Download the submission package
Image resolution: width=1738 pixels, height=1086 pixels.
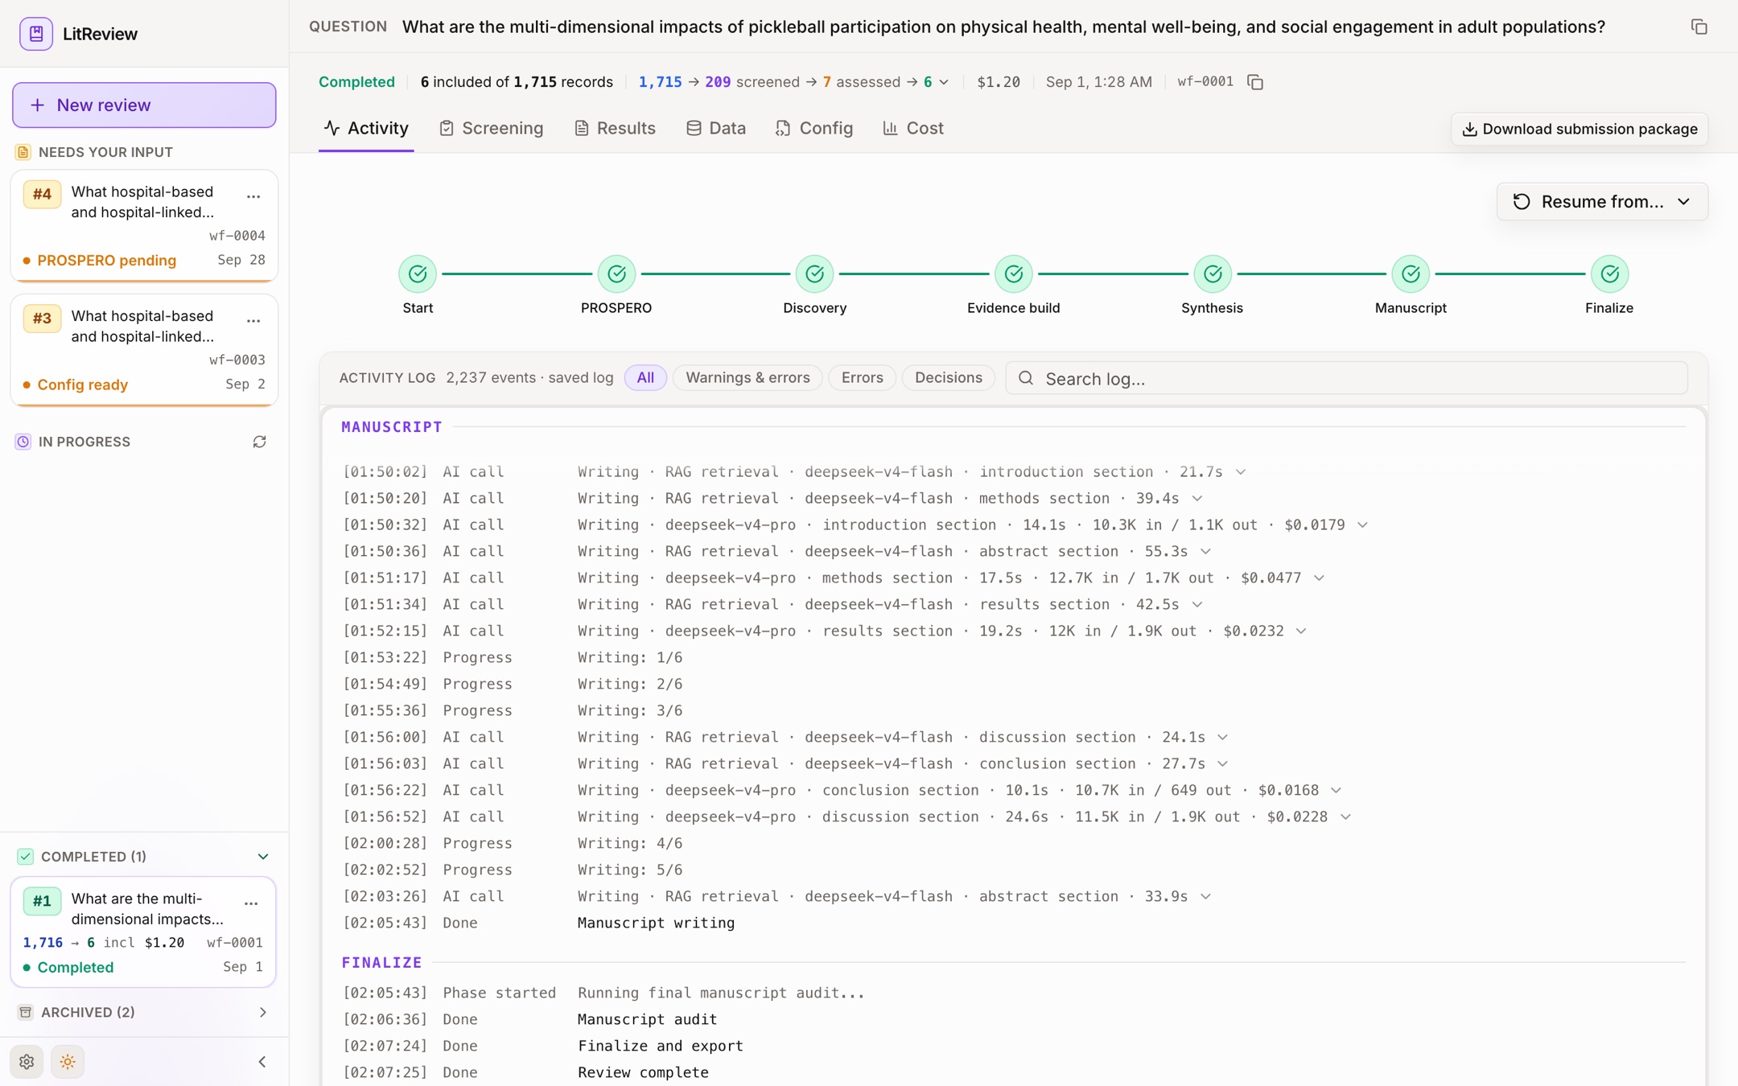(x=1579, y=129)
